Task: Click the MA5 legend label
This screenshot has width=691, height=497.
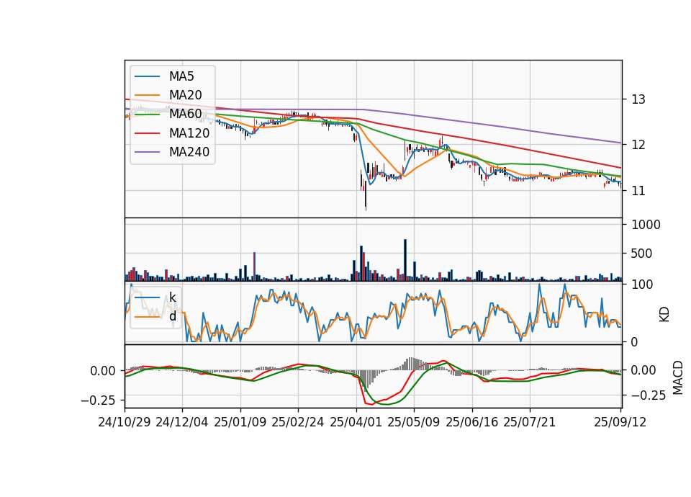Action: [x=181, y=76]
